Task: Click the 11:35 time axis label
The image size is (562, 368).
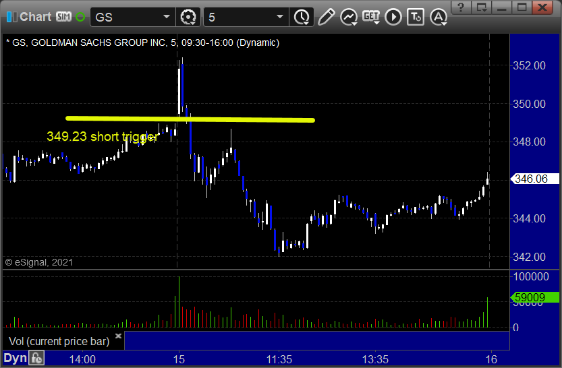Action: pyautogui.click(x=279, y=359)
